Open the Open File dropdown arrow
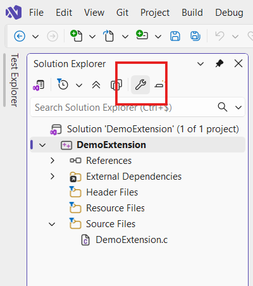 (x=125, y=37)
